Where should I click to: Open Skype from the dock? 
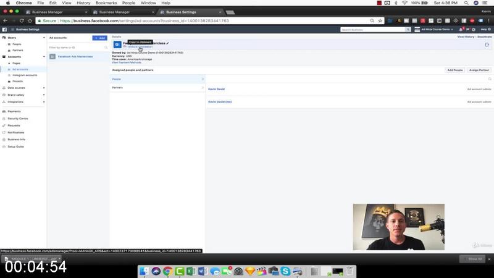pyautogui.click(x=285, y=271)
